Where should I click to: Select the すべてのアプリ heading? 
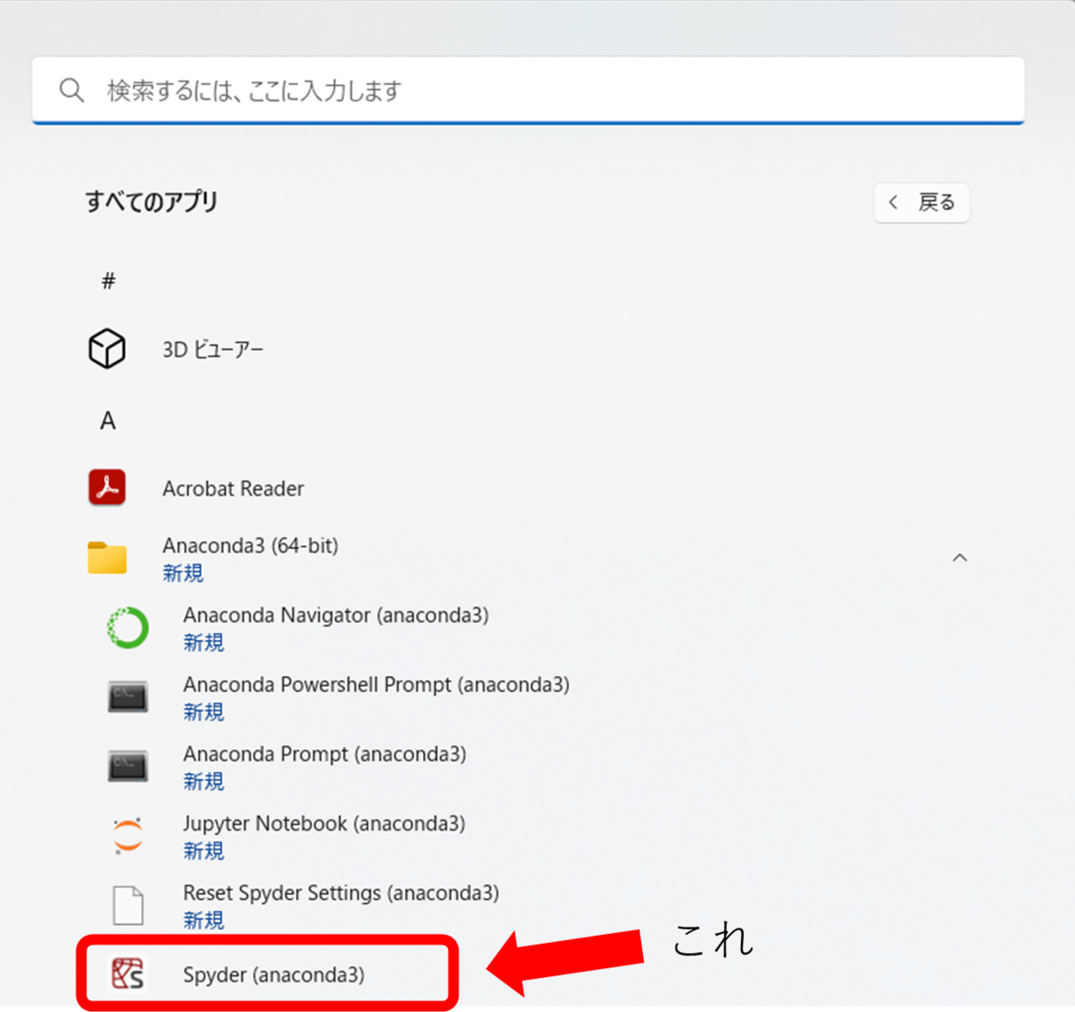151,202
